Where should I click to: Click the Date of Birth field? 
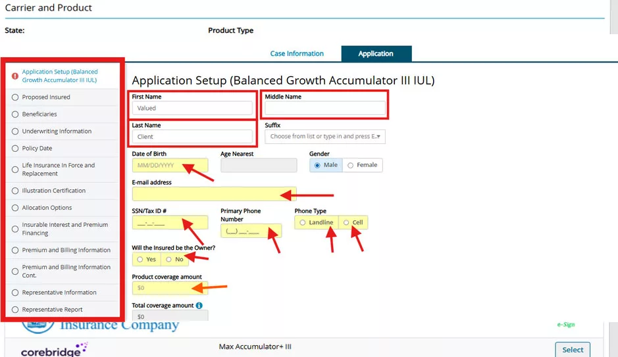[170, 166]
